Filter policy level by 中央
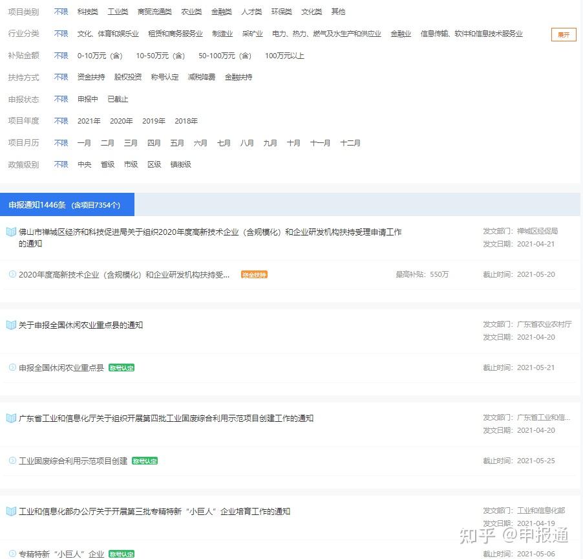 coord(85,164)
